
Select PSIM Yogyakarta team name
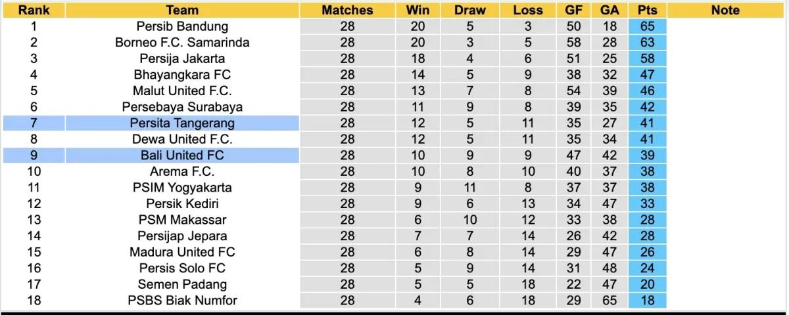click(x=182, y=187)
